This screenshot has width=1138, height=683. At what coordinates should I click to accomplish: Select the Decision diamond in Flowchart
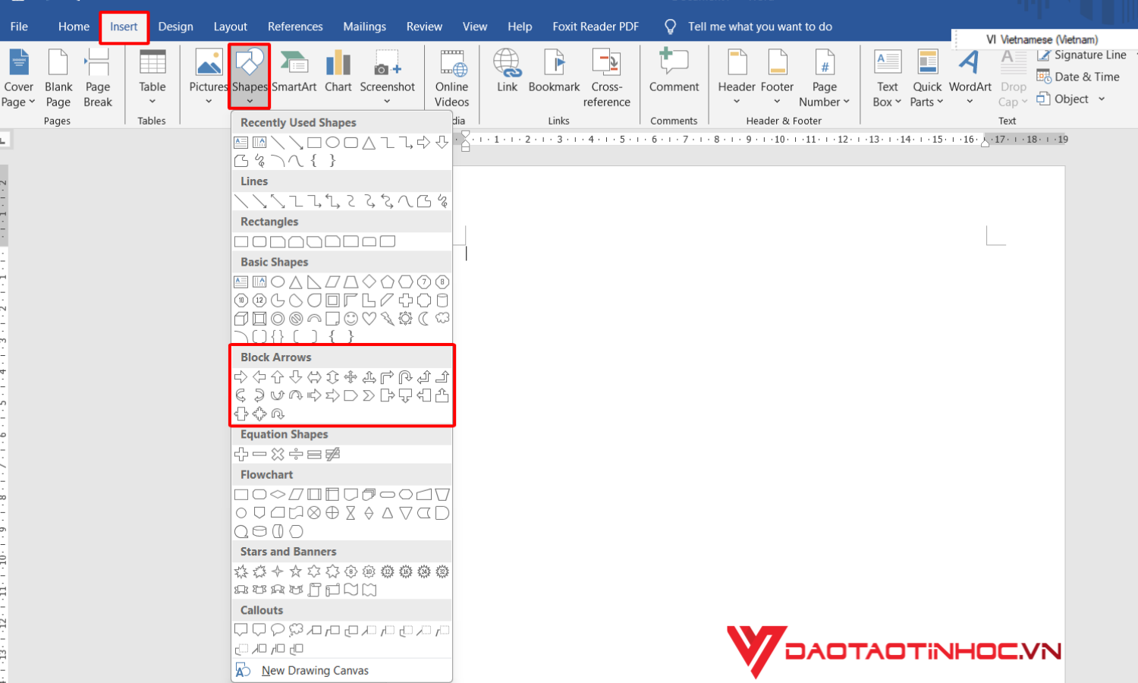coord(278,495)
